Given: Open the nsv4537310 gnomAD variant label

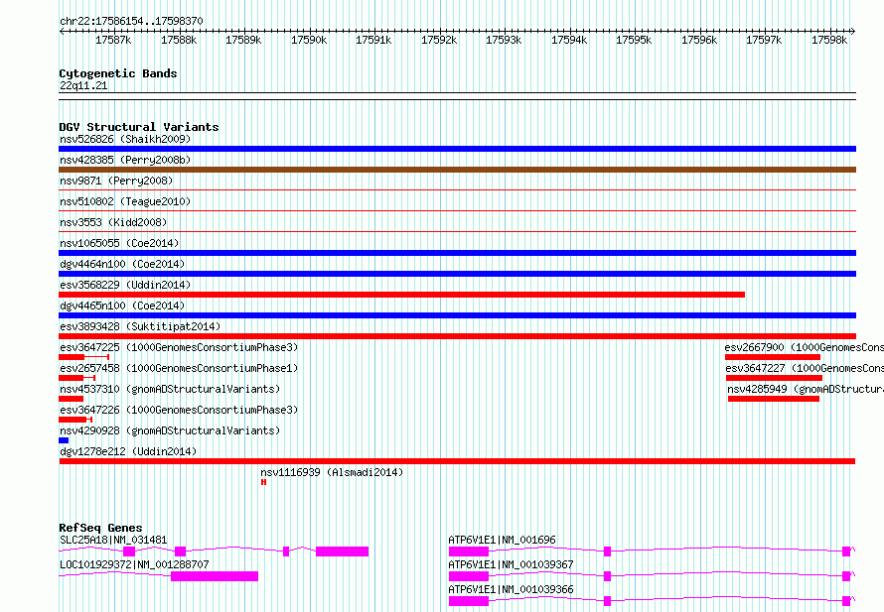Looking at the screenshot, I should click(170, 389).
